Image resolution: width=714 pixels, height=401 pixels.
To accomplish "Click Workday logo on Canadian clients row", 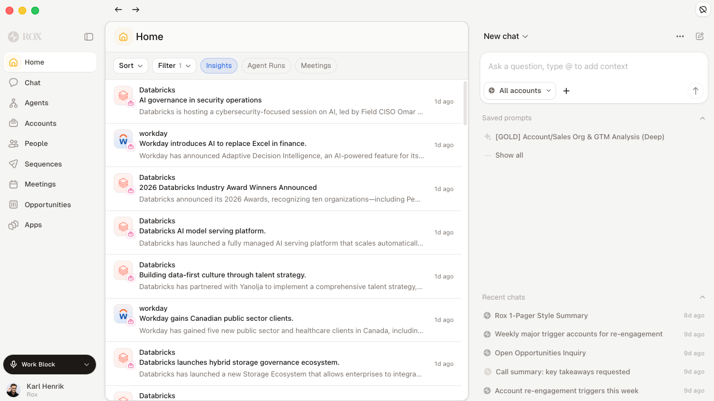I will coord(123,314).
